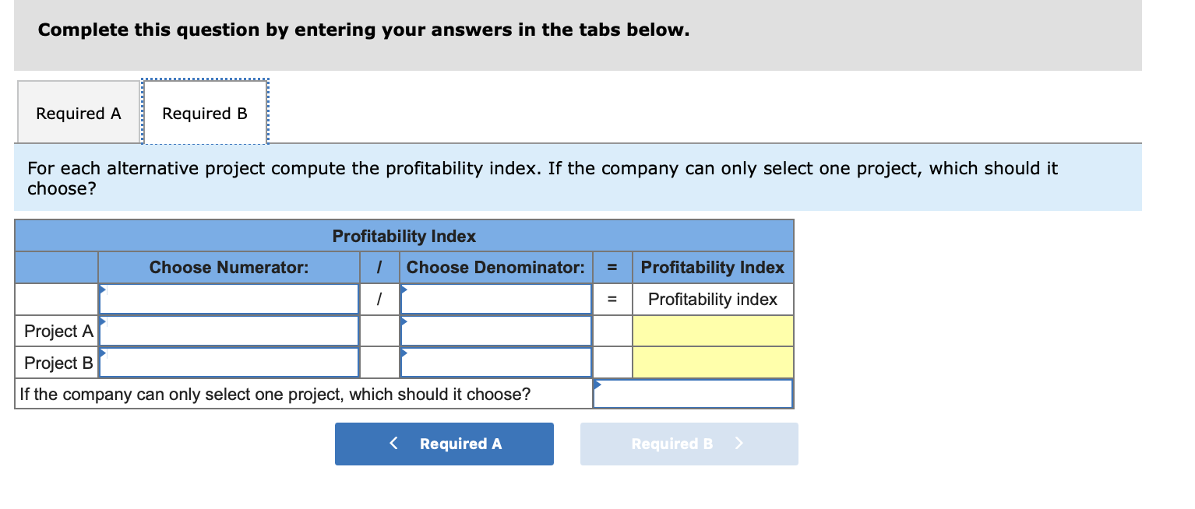Open the Choose Denominator dropdown in the header row
The width and height of the screenshot is (1195, 509).
tap(496, 299)
